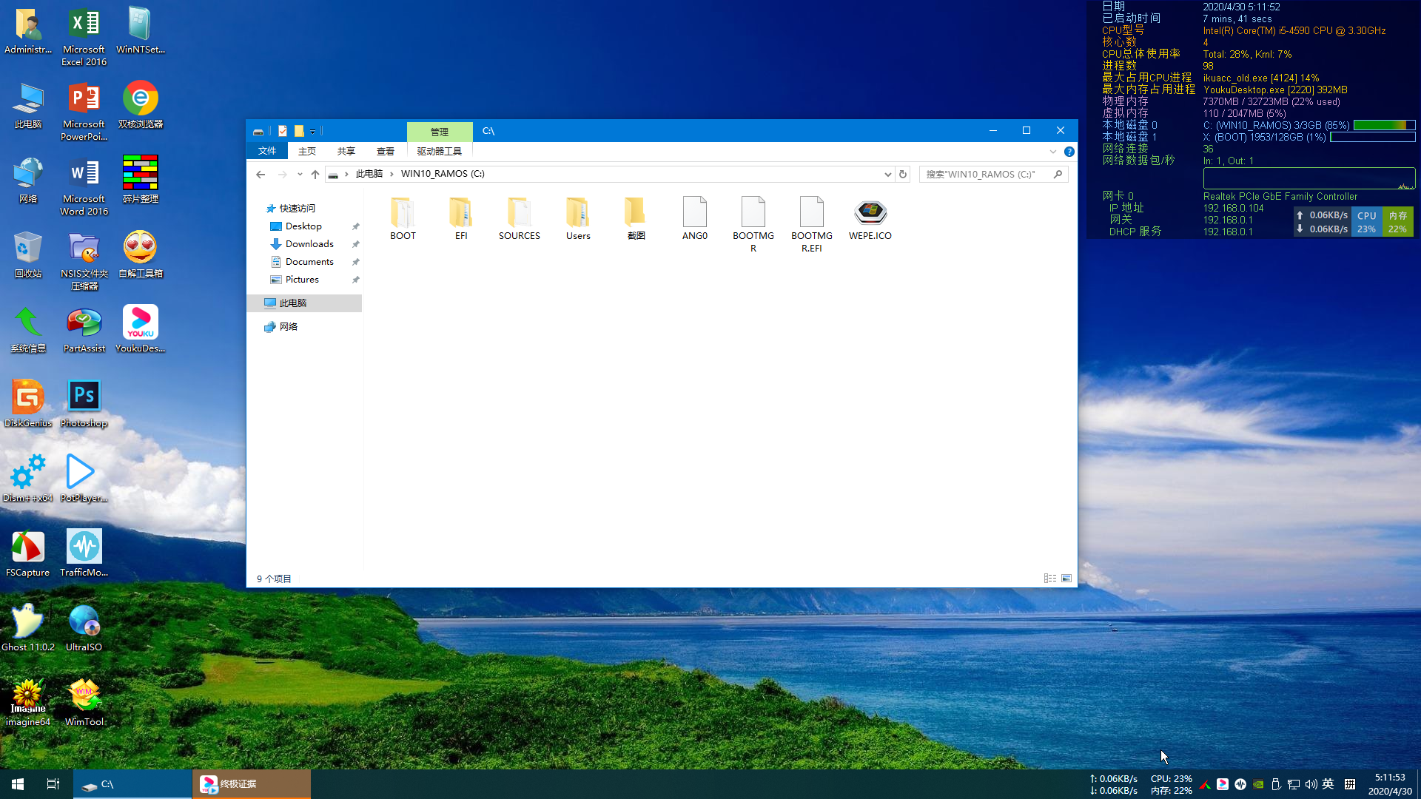
Task: Open Documents in quick access
Action: (309, 262)
